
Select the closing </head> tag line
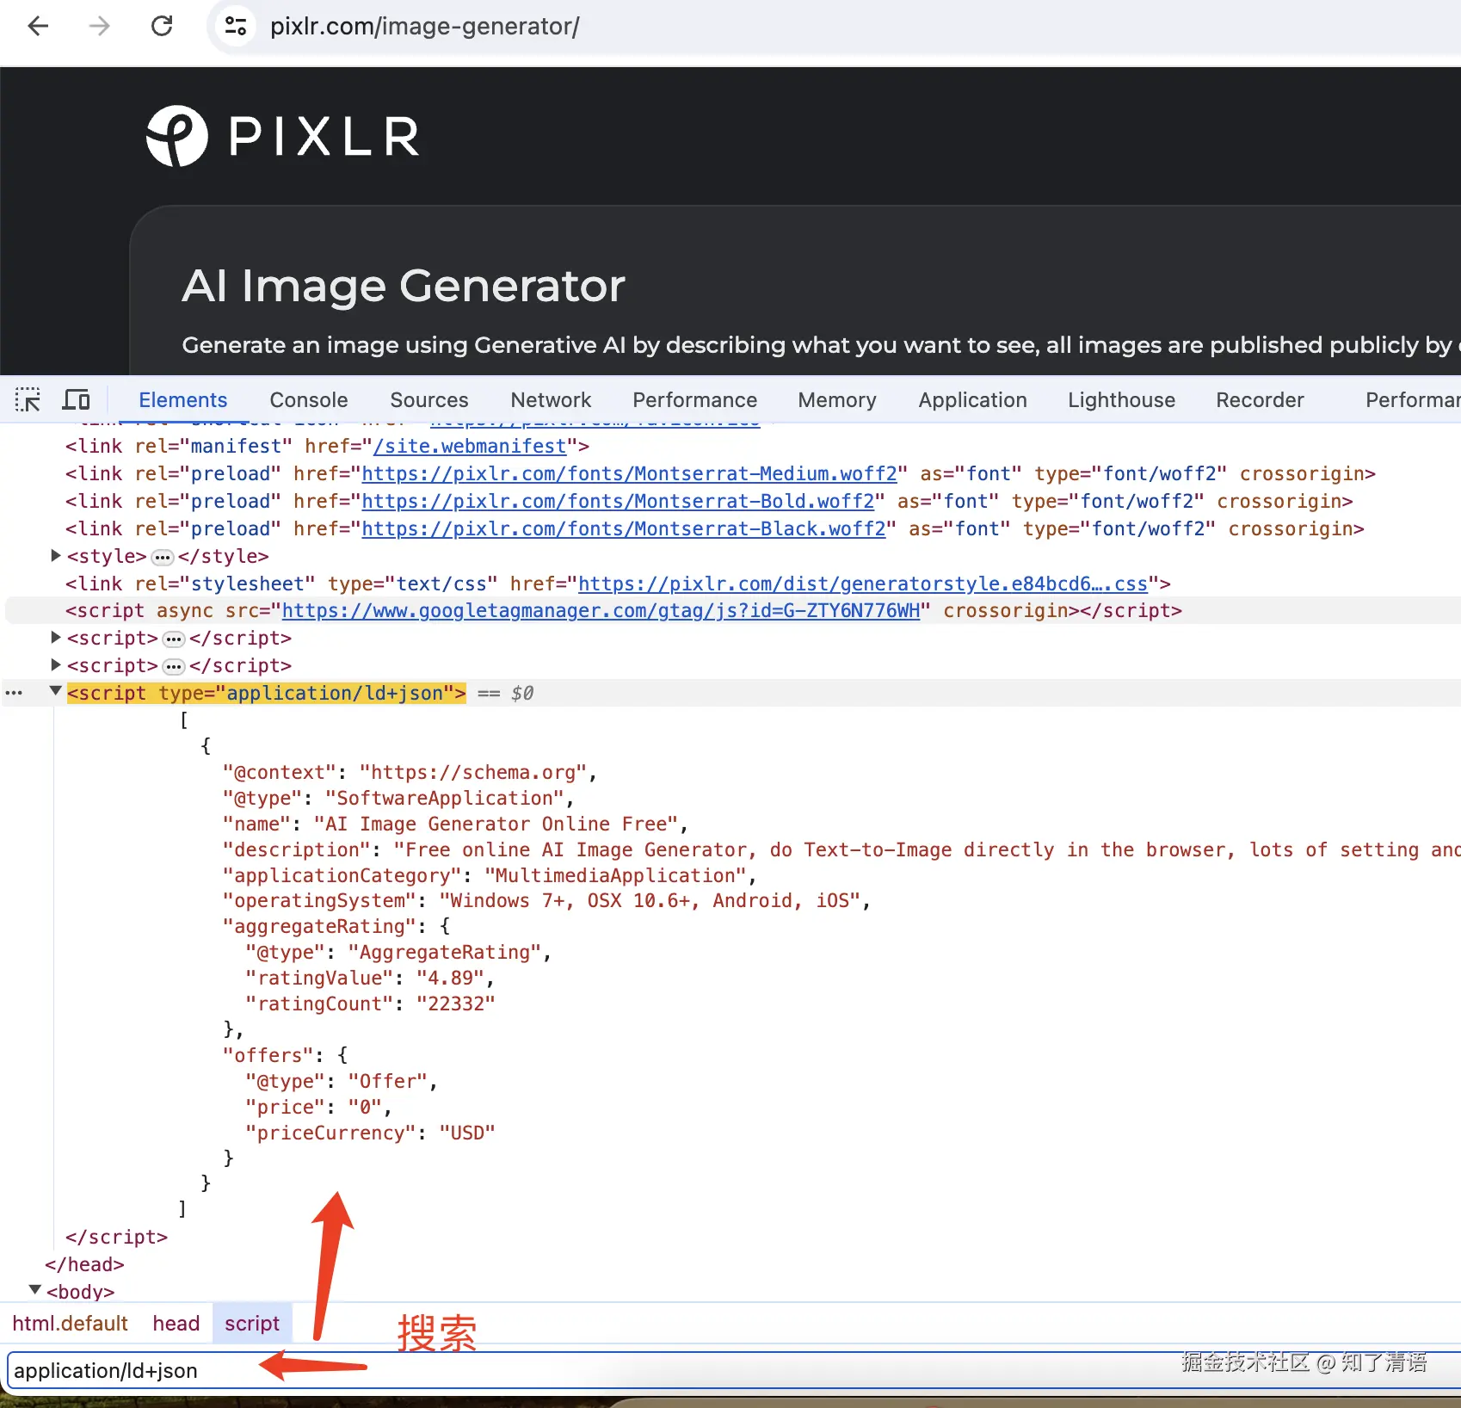click(x=85, y=1264)
